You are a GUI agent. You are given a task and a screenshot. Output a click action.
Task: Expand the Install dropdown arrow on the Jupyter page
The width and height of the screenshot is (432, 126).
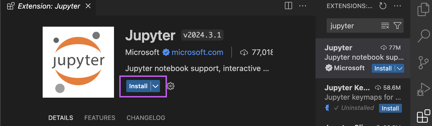[155, 86]
